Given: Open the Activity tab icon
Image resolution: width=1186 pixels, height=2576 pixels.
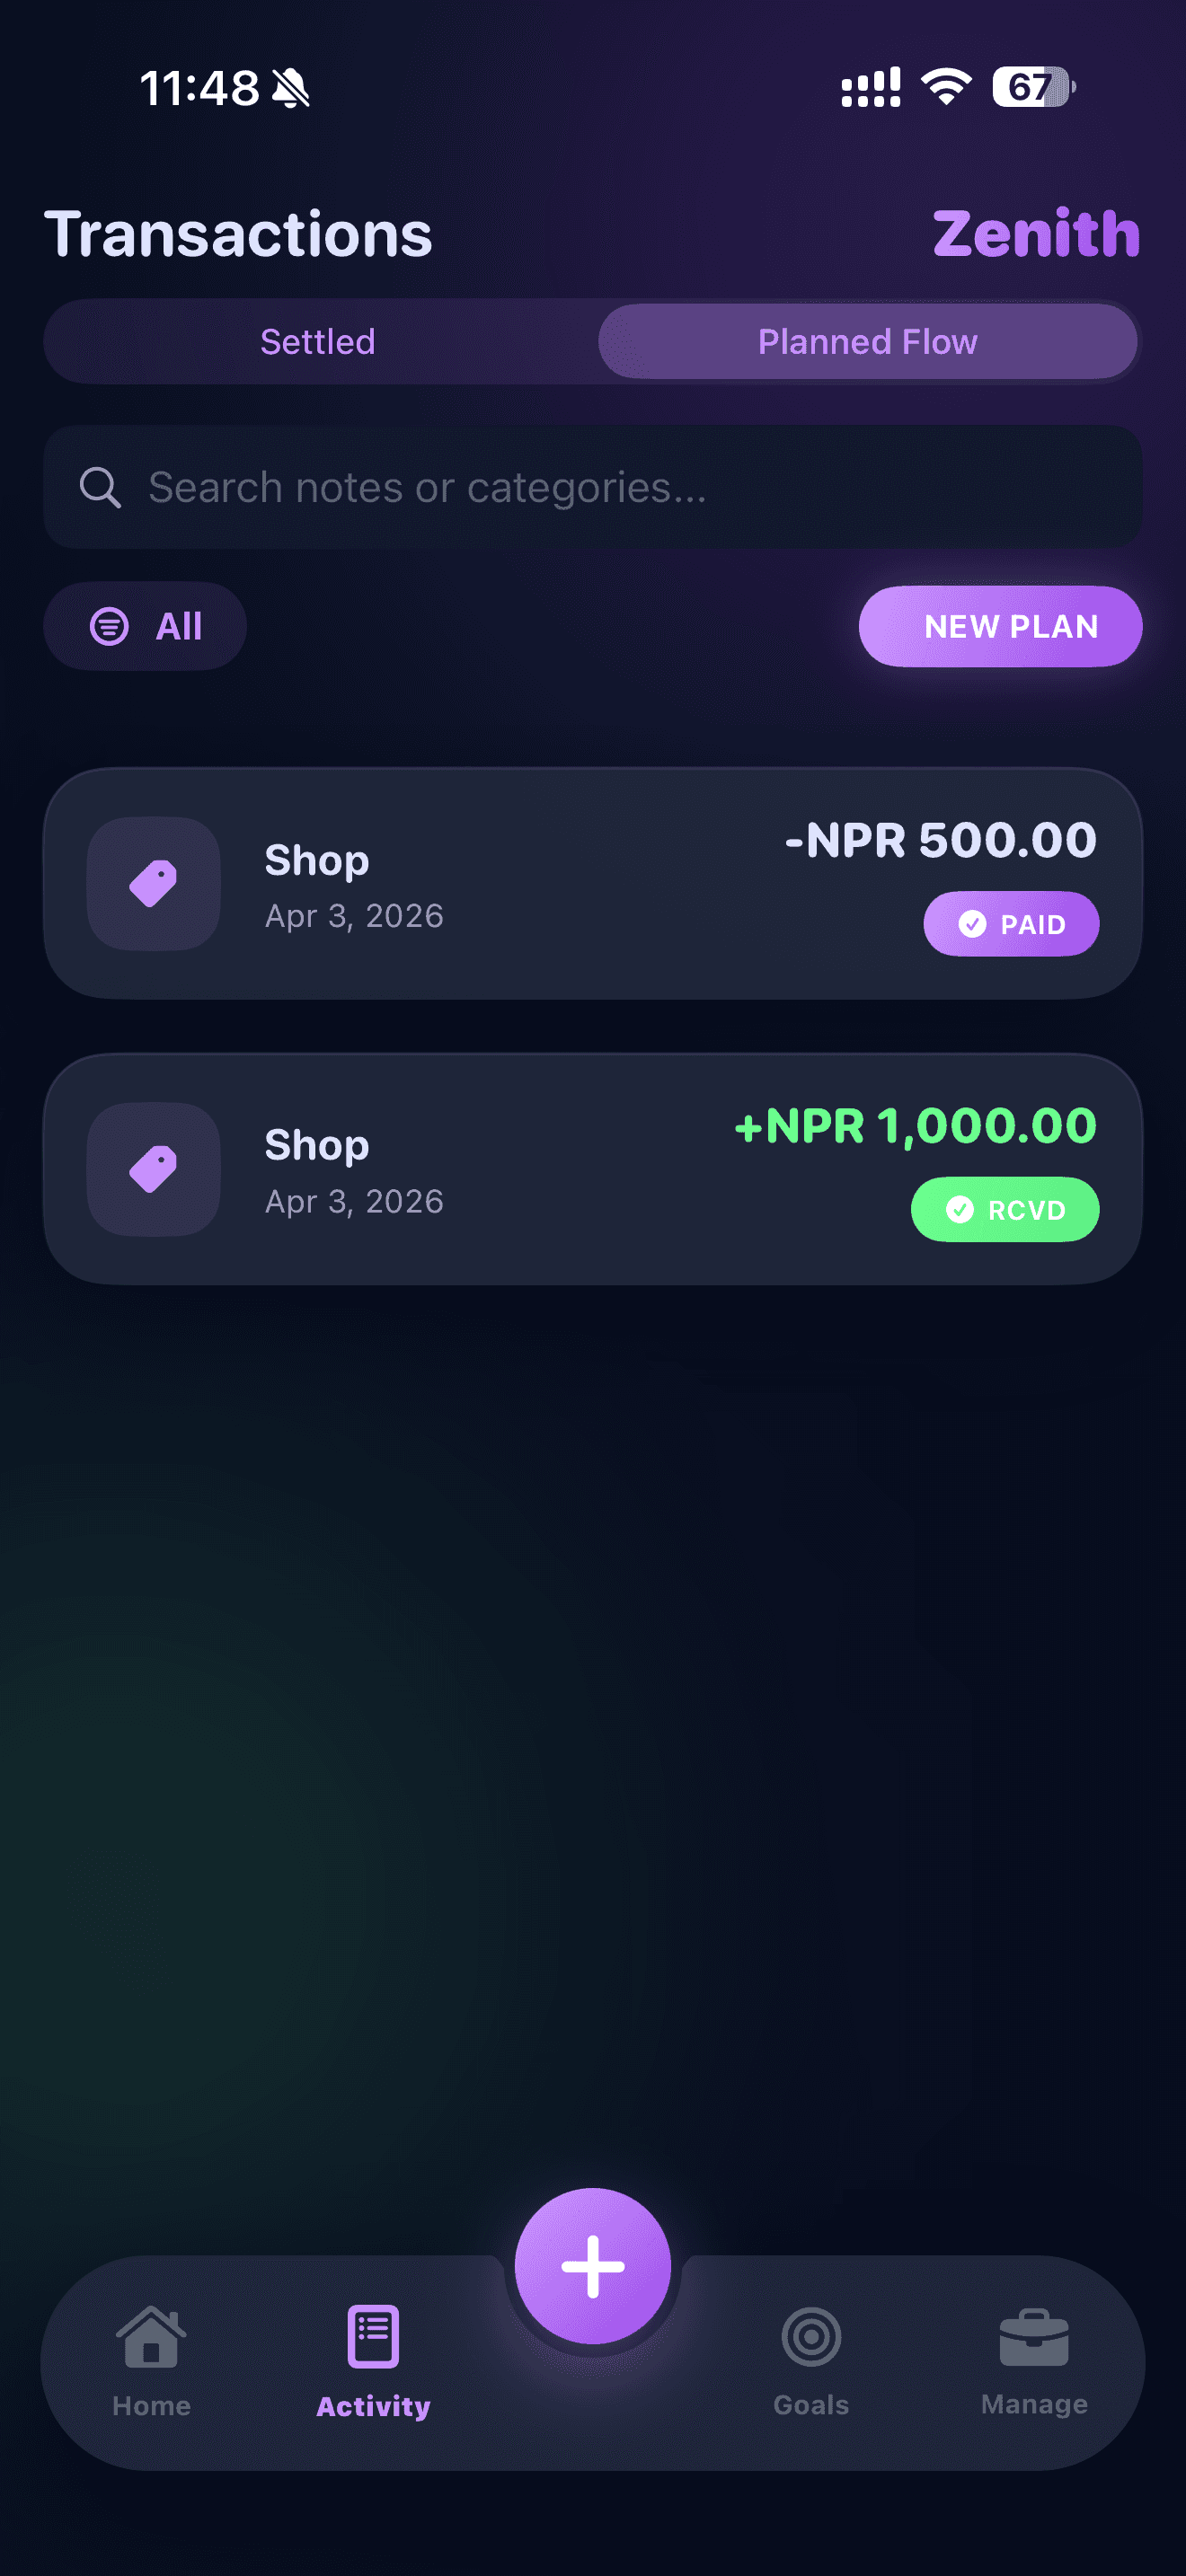Looking at the screenshot, I should coord(373,2338).
